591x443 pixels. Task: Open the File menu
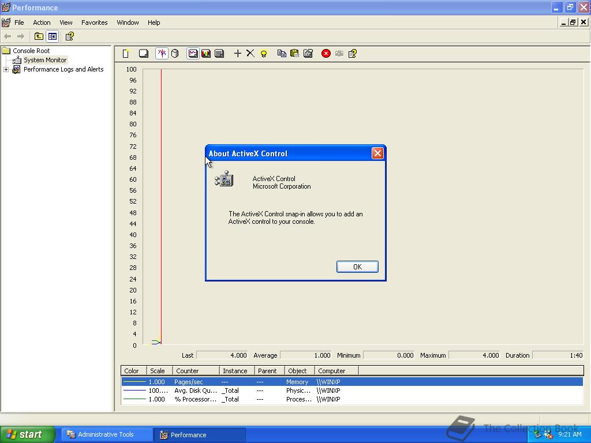19,22
